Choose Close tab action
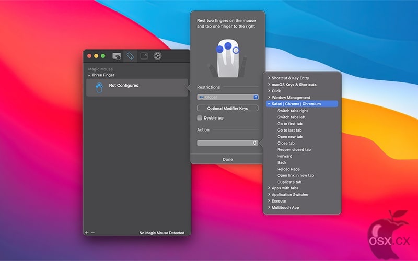This screenshot has height=261, width=418. click(x=286, y=143)
